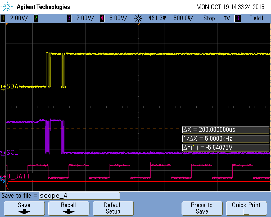Select the channel 4 indicator badge
271x217 pixels.
point(102,18)
